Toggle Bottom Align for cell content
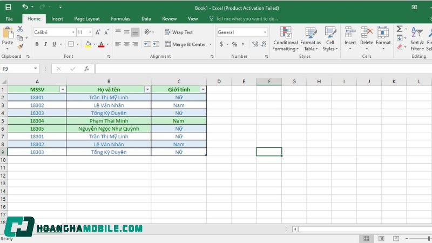This screenshot has height=243, width=432. tap(135, 32)
